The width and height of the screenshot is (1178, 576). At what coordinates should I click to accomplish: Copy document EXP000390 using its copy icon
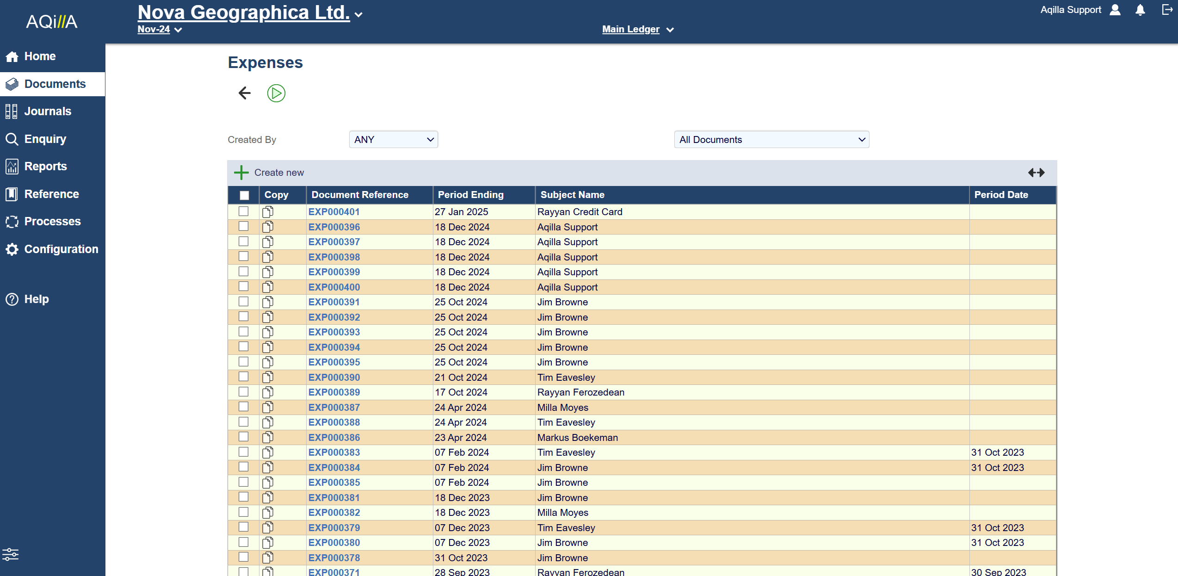pyautogui.click(x=268, y=378)
